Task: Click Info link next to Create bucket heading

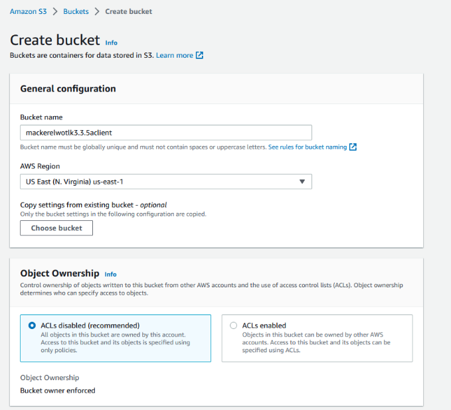Action: click(112, 42)
